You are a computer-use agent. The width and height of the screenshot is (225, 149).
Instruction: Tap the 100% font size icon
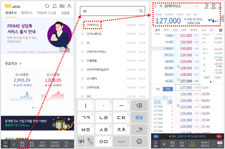[206, 6]
